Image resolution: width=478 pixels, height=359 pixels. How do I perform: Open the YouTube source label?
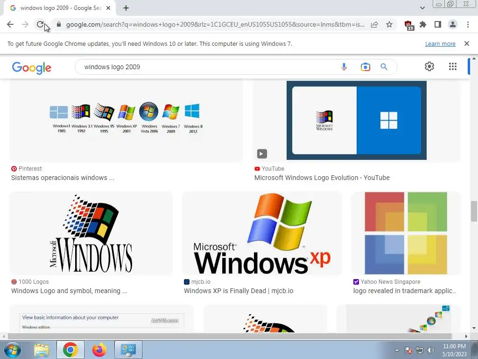[x=269, y=168]
